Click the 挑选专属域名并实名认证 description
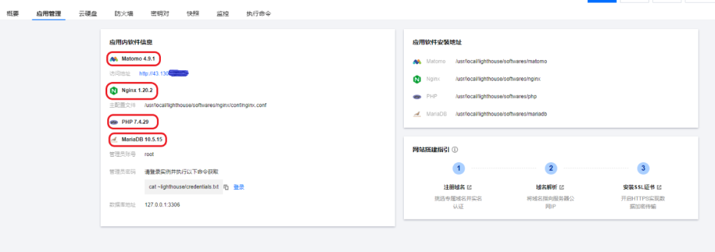This screenshot has height=252, width=715. pos(458,203)
